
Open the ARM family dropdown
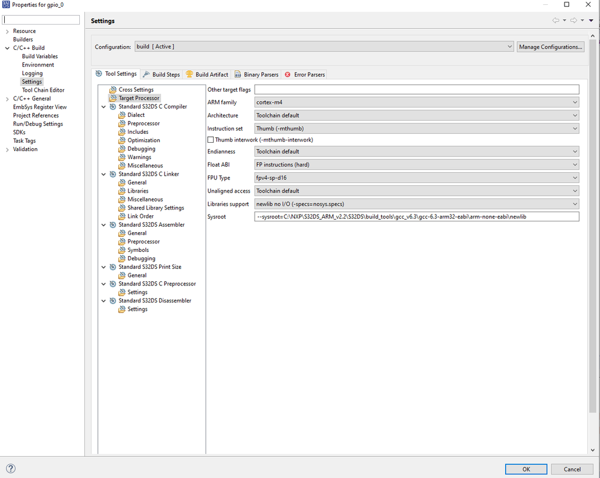pos(416,103)
